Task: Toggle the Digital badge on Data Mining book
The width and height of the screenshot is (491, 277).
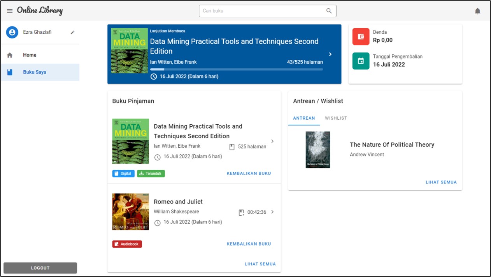Action: click(123, 173)
